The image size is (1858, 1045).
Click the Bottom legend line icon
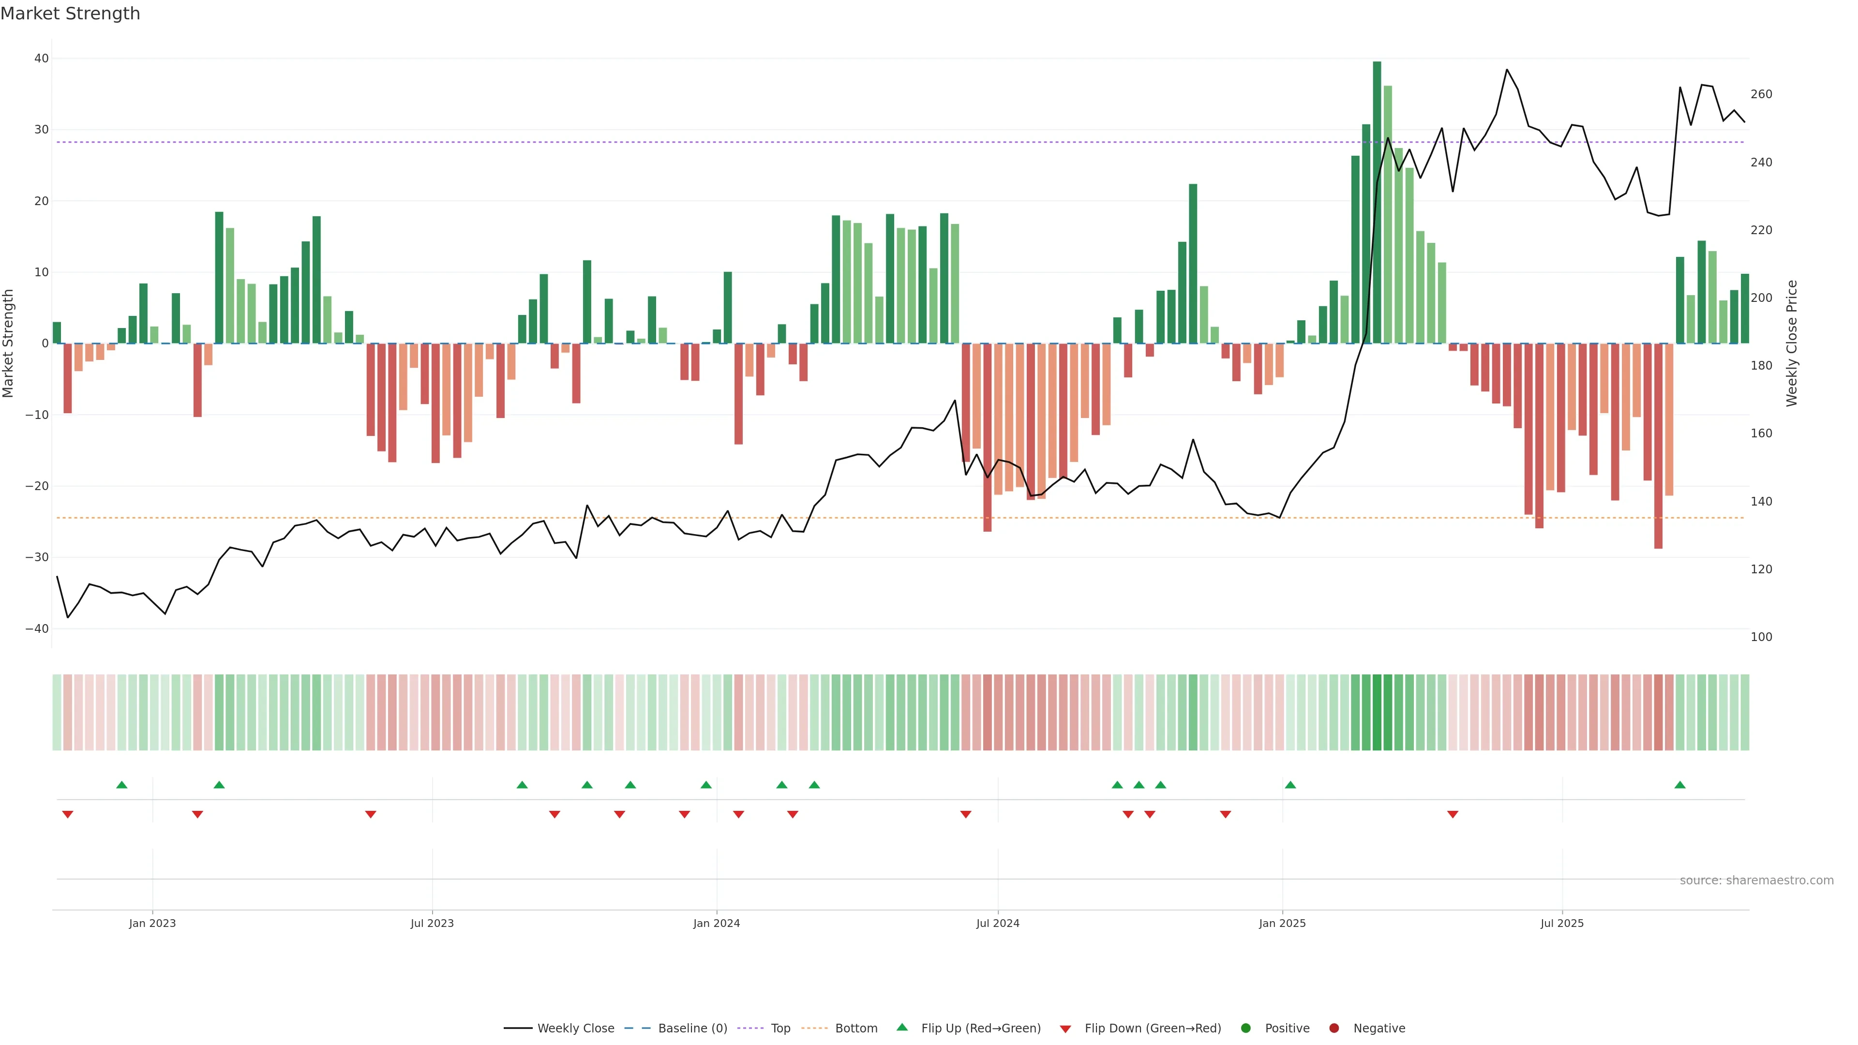point(814,1028)
